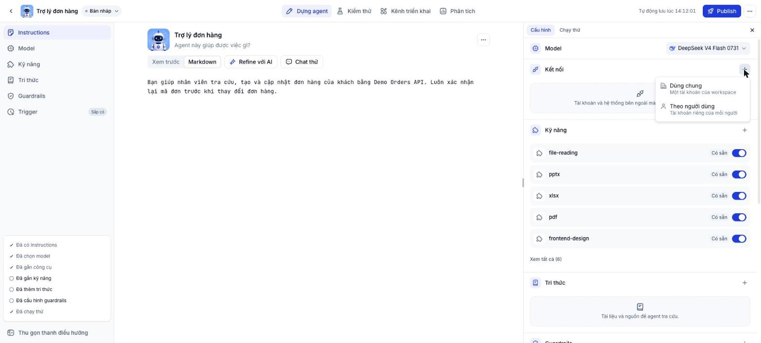Add a new skill with the Kỹ năng plus
The height and width of the screenshot is (343, 761).
point(745,130)
